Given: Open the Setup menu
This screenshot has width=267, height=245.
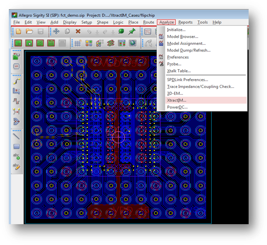Looking at the screenshot, I should click(87, 22).
